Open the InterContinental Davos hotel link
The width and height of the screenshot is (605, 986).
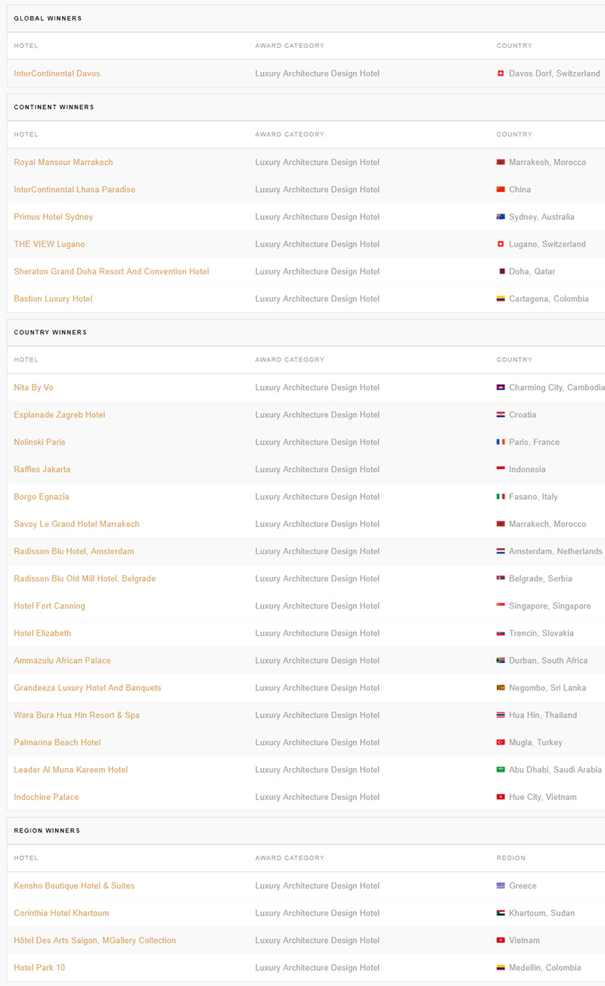pos(57,73)
